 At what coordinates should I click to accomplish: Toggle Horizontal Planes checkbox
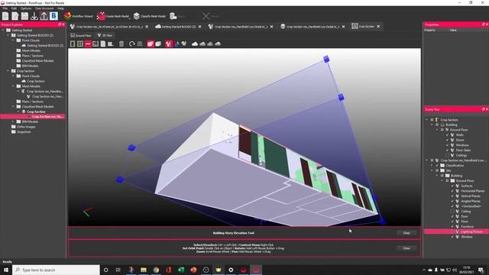[452, 191]
